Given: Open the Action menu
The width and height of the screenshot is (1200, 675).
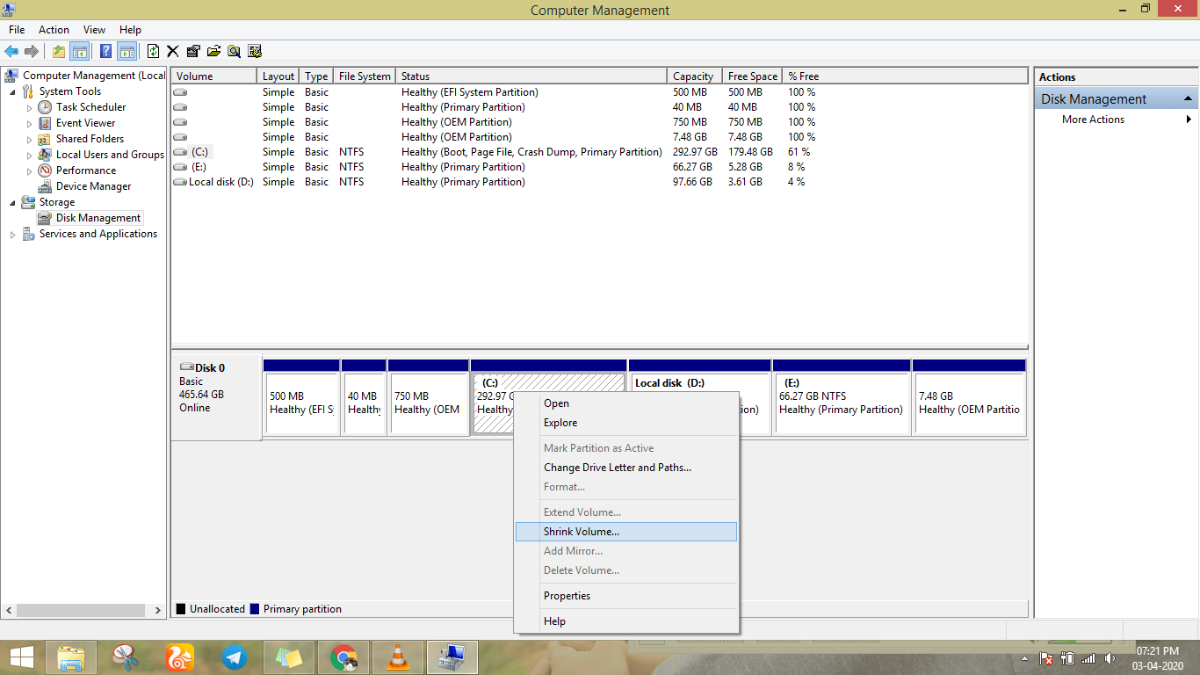Looking at the screenshot, I should [x=54, y=30].
